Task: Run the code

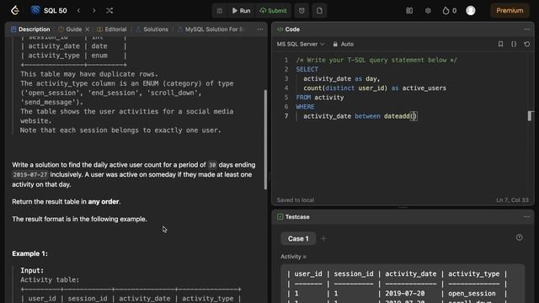Action: (x=241, y=11)
